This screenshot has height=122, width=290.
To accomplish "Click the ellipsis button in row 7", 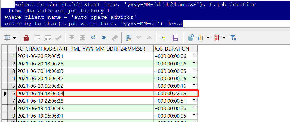I will pyautogui.click(x=194, y=100).
